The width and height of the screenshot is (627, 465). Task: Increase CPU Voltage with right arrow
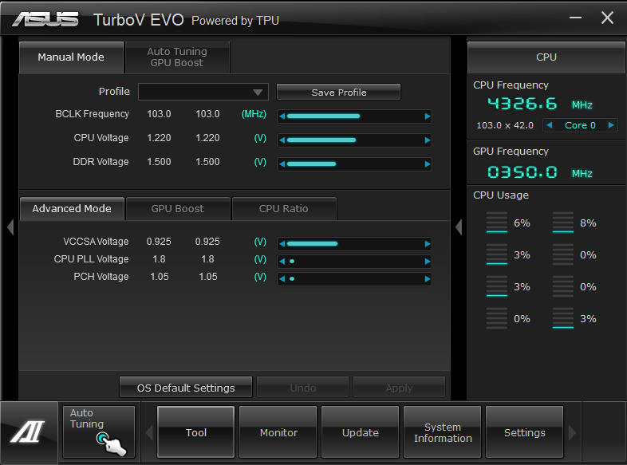(x=428, y=140)
